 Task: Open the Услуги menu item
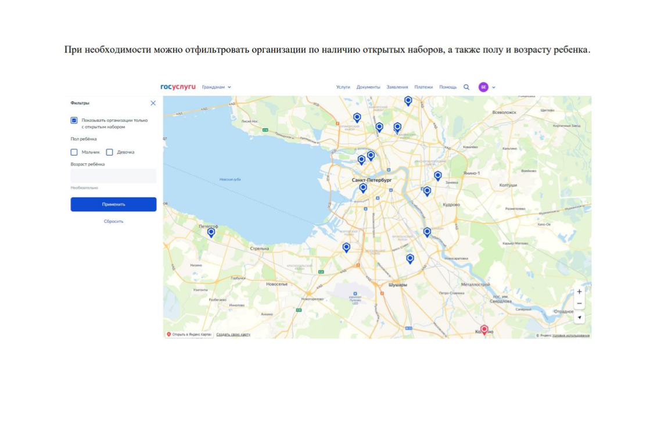tap(343, 87)
